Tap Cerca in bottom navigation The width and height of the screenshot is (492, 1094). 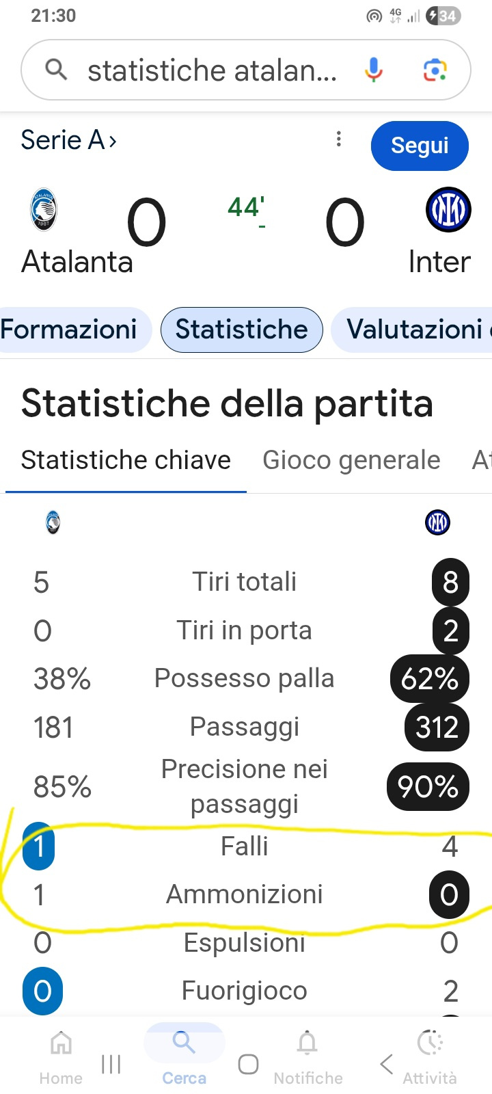point(184,1056)
